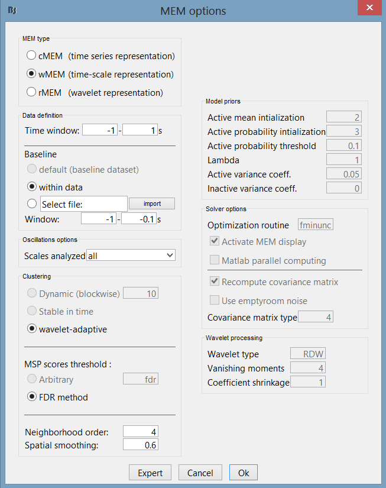Click the Neighborhood order input field
The width and height of the screenshot is (386, 488).
140,432
